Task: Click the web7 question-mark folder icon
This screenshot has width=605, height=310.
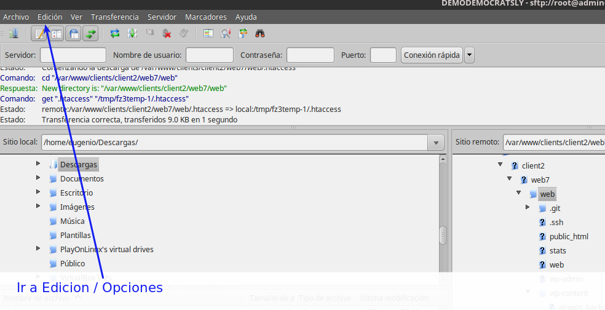Action: point(524,180)
